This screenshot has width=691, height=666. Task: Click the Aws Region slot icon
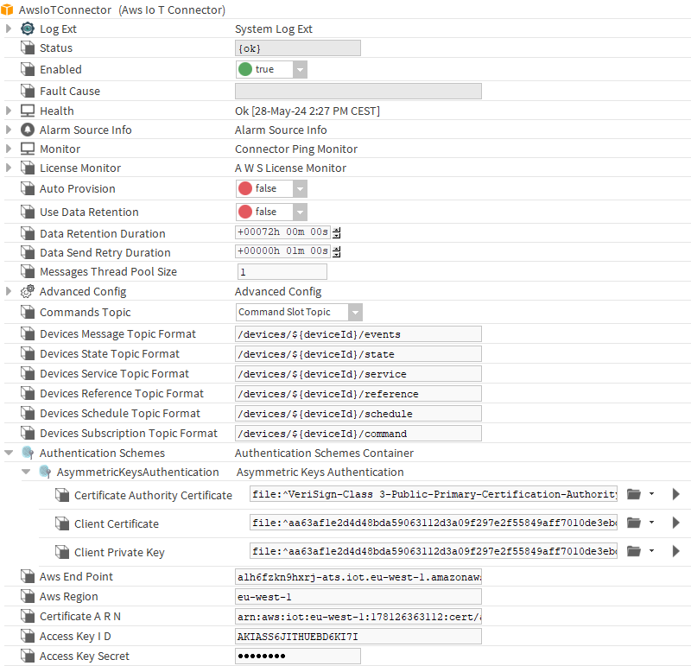28,596
